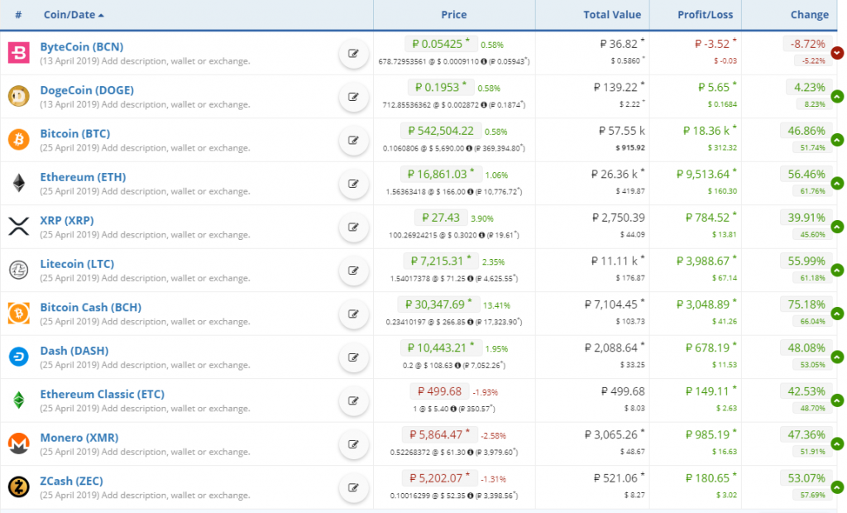Edit the Dash (DASH) entry
847x513 pixels.
[x=353, y=357]
